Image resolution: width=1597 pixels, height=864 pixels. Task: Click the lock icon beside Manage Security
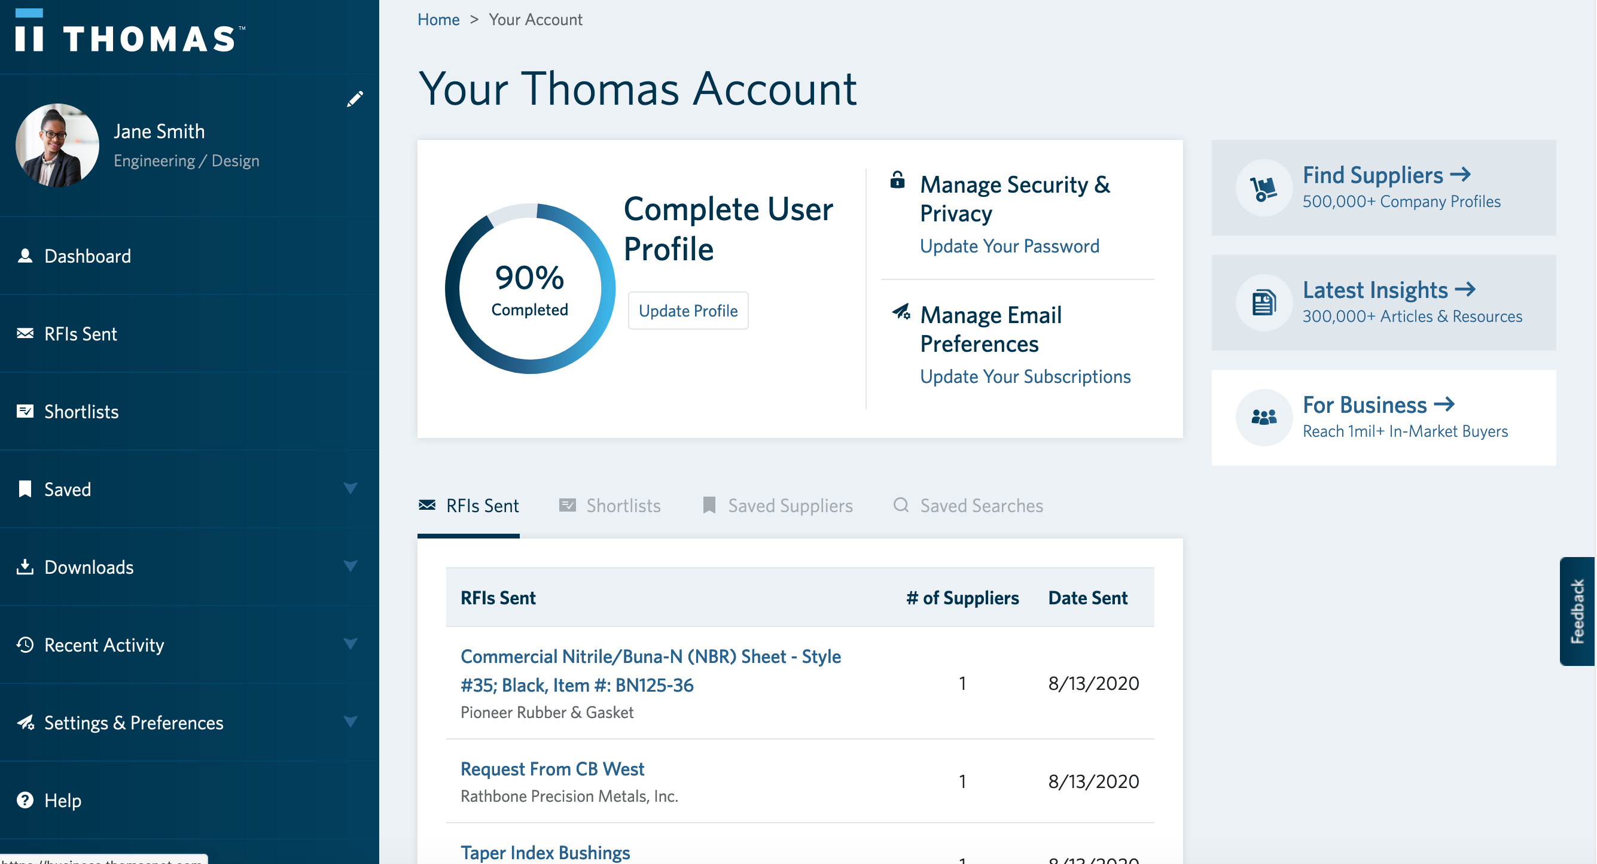[897, 180]
